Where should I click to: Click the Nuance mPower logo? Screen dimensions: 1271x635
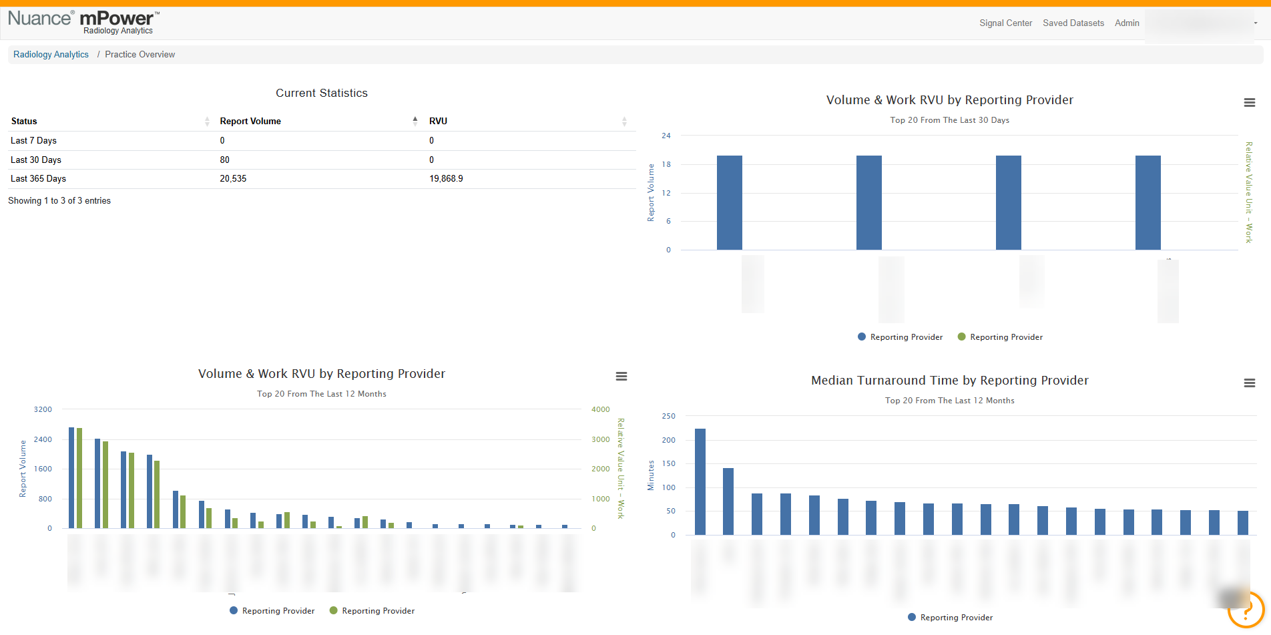[83, 22]
